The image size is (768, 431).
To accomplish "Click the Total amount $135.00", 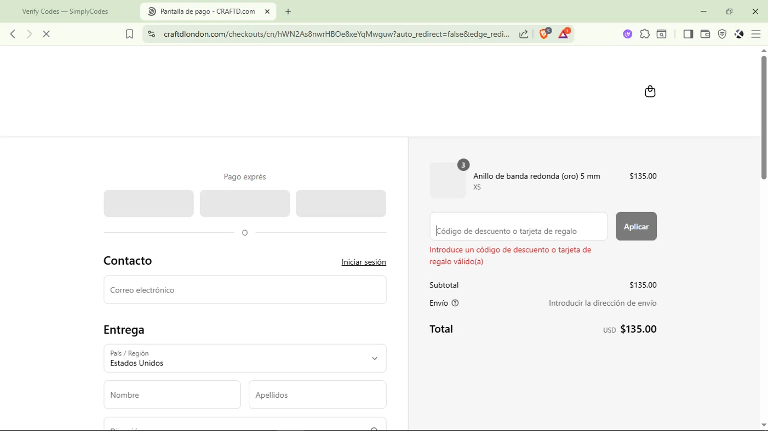I will click(x=638, y=329).
